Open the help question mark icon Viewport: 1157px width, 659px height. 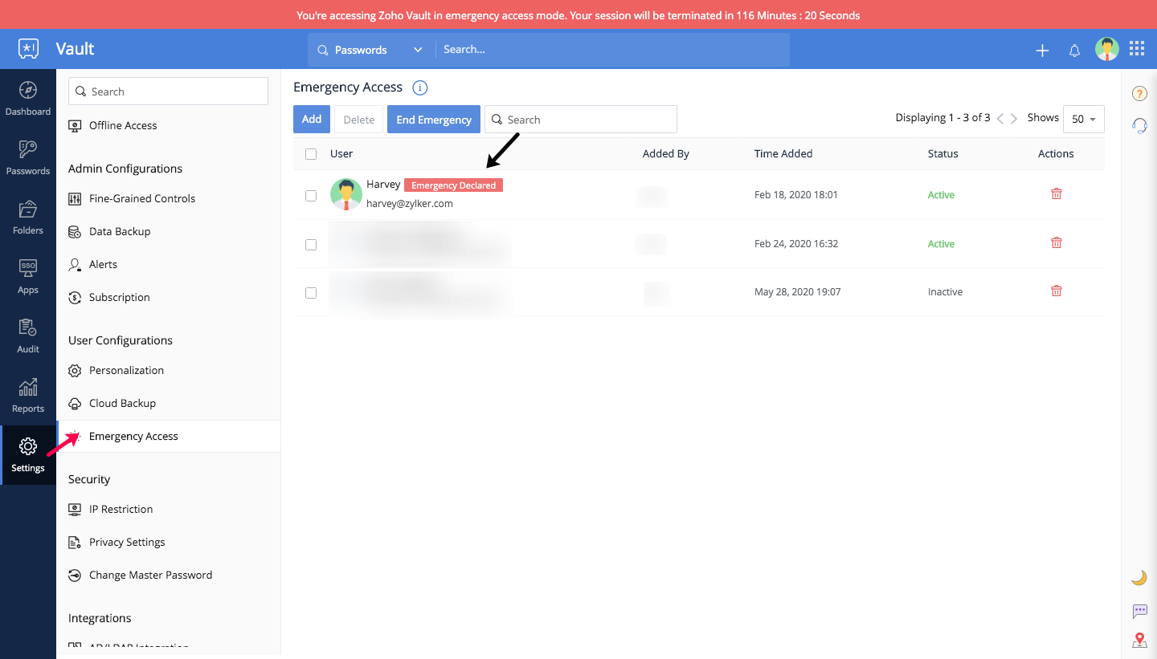pos(1139,94)
